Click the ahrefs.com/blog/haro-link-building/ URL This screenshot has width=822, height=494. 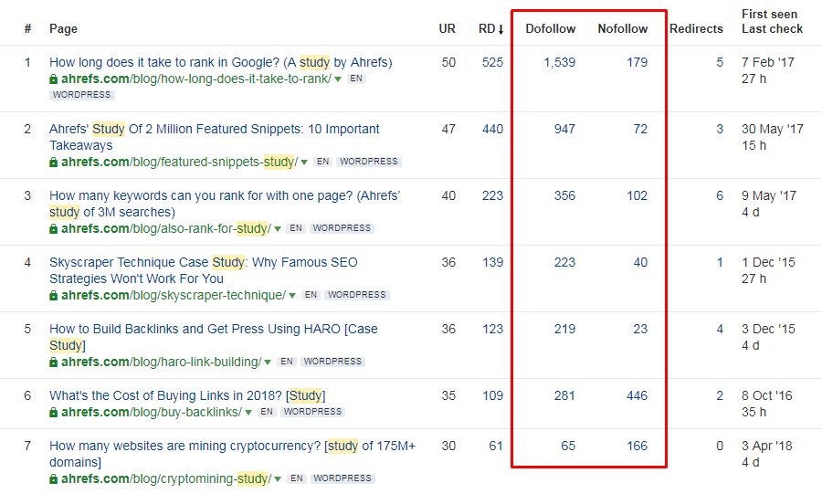click(x=161, y=362)
